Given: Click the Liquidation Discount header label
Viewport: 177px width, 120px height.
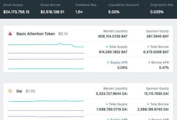Looking at the screenshot, I should point(124,5).
